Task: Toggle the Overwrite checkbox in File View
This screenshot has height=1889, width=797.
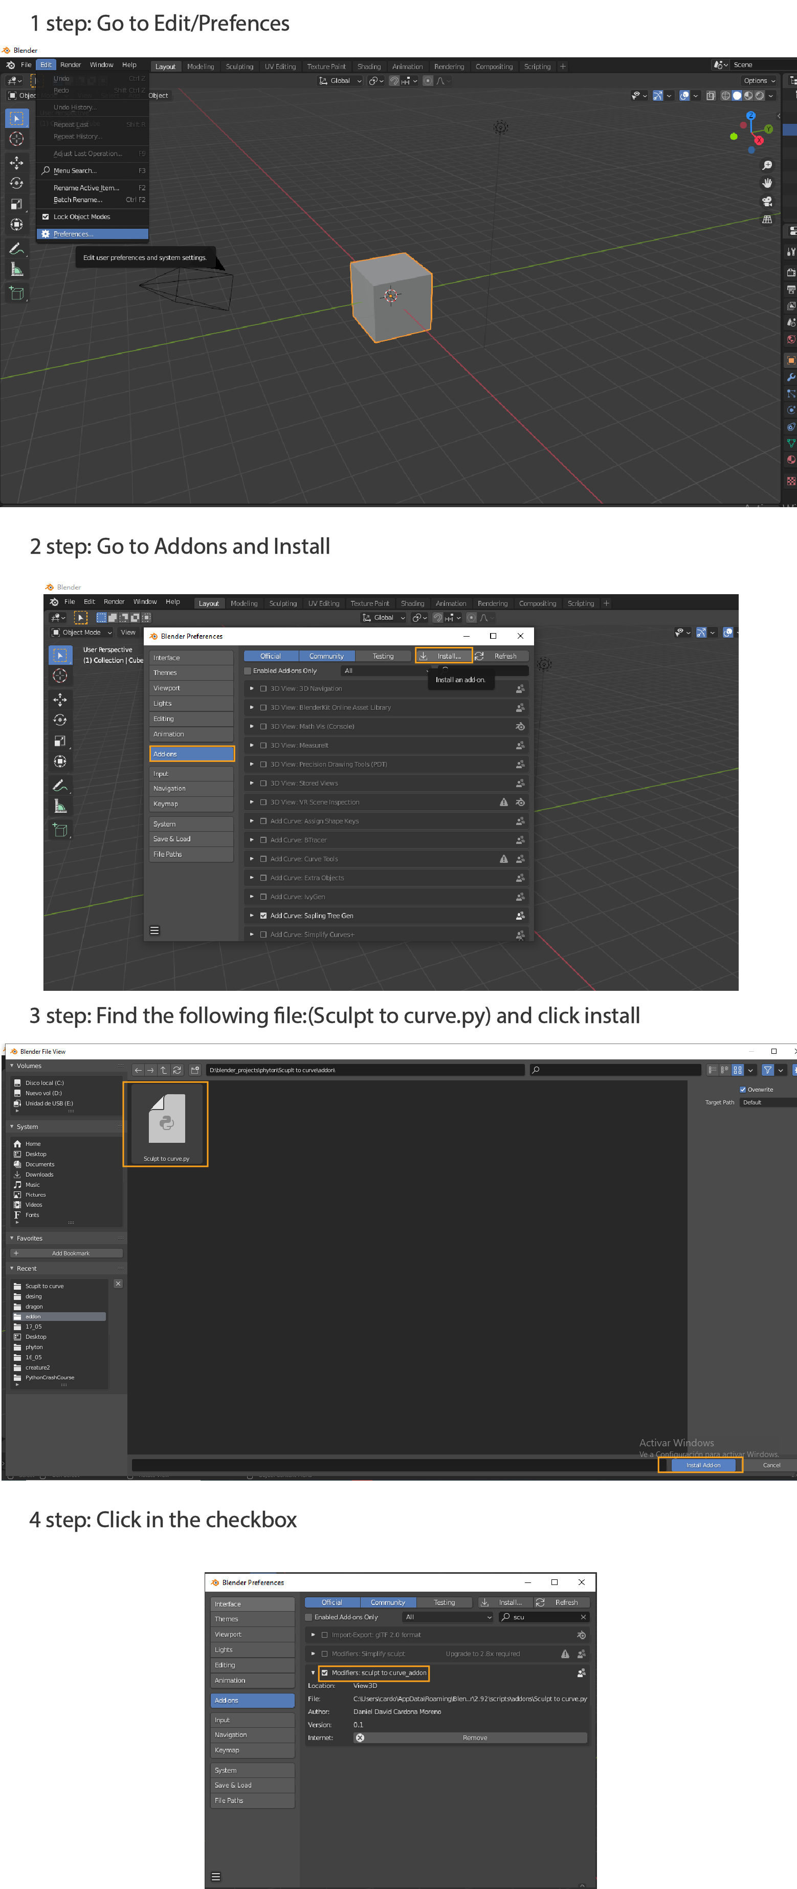Action: click(x=743, y=1090)
